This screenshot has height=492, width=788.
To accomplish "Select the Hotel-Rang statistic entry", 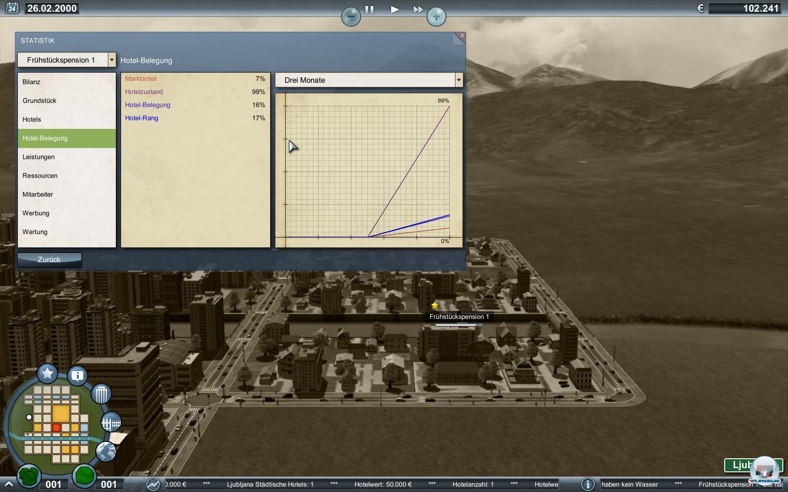I will [x=142, y=118].
